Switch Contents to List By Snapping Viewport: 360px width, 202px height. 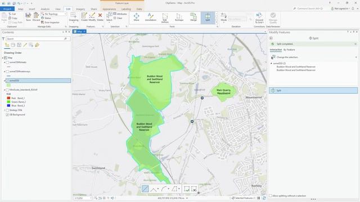(31, 45)
